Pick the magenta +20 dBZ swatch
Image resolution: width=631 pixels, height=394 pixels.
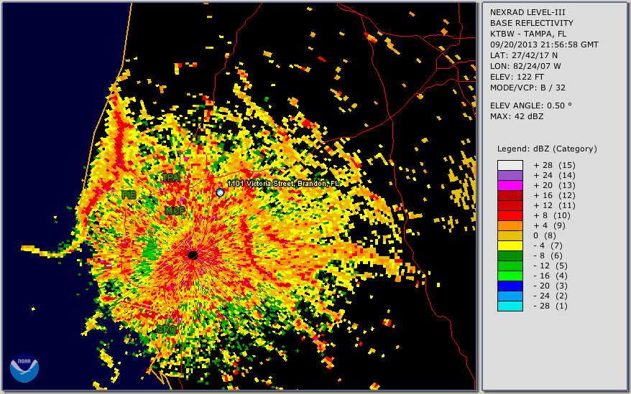(510, 185)
